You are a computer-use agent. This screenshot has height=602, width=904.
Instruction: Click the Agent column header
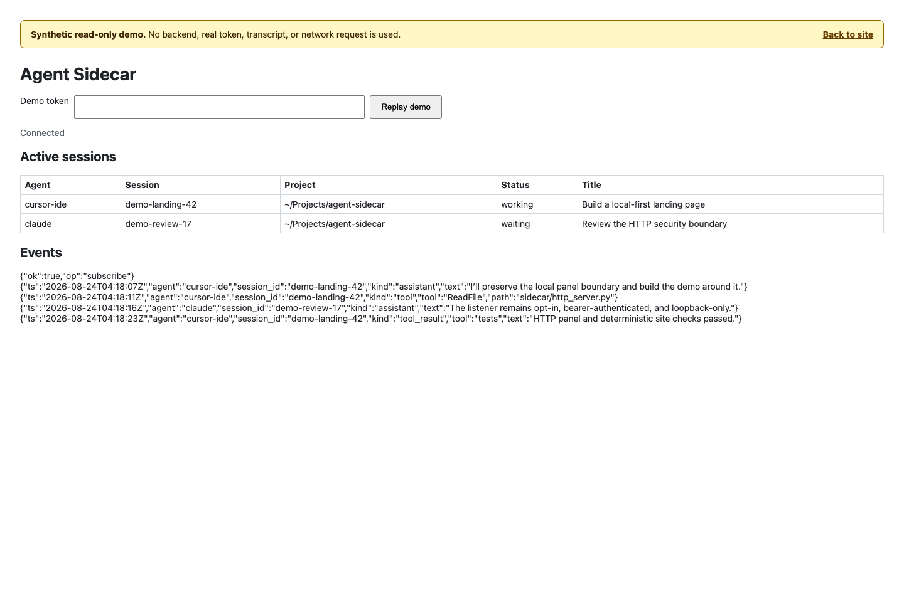pos(70,185)
